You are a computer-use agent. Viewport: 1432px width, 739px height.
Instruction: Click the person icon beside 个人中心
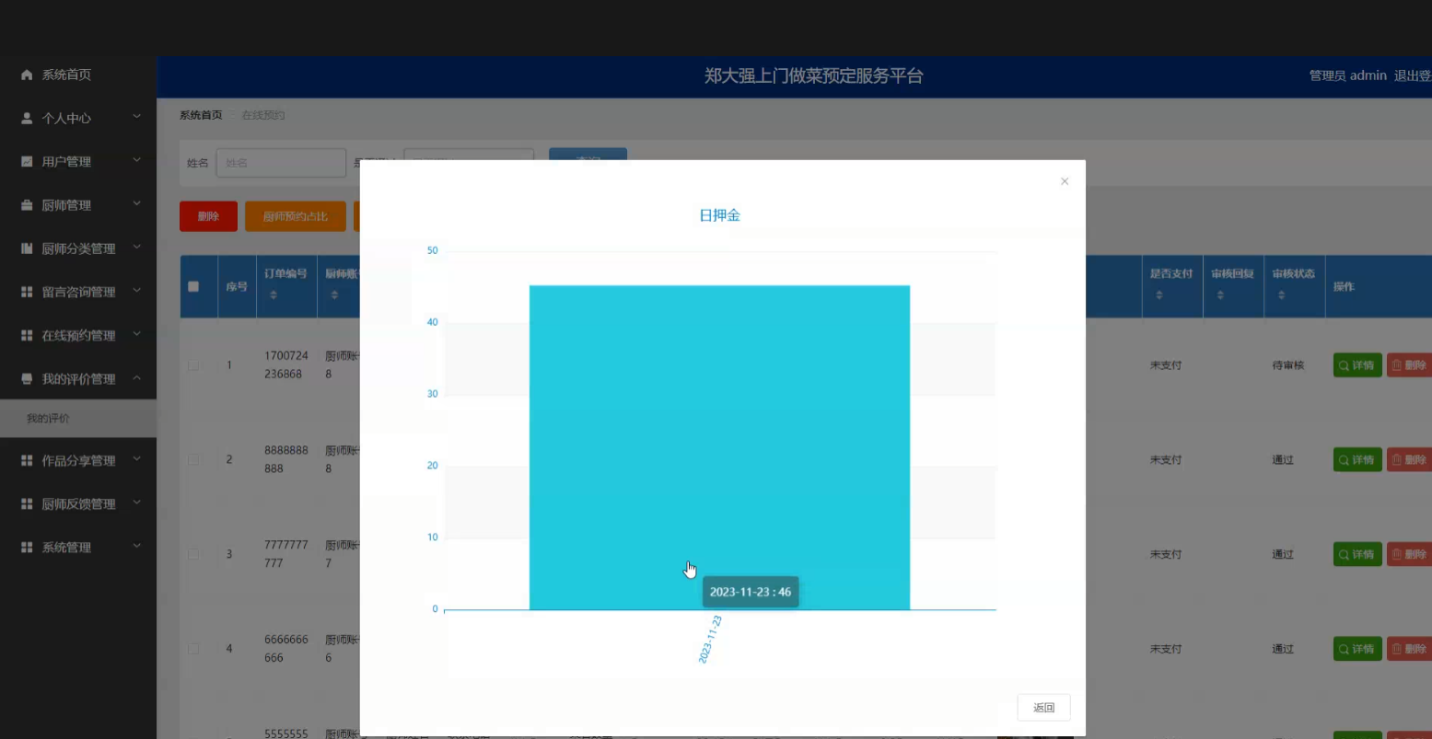pyautogui.click(x=27, y=118)
